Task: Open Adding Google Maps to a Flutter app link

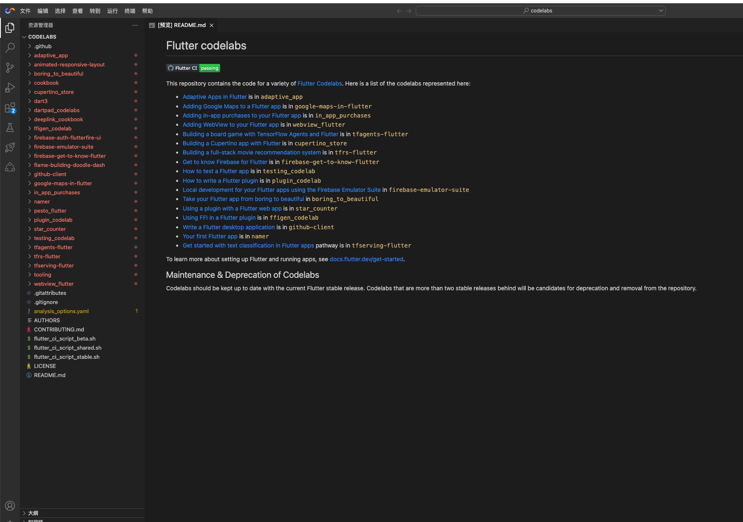Action: click(x=232, y=106)
